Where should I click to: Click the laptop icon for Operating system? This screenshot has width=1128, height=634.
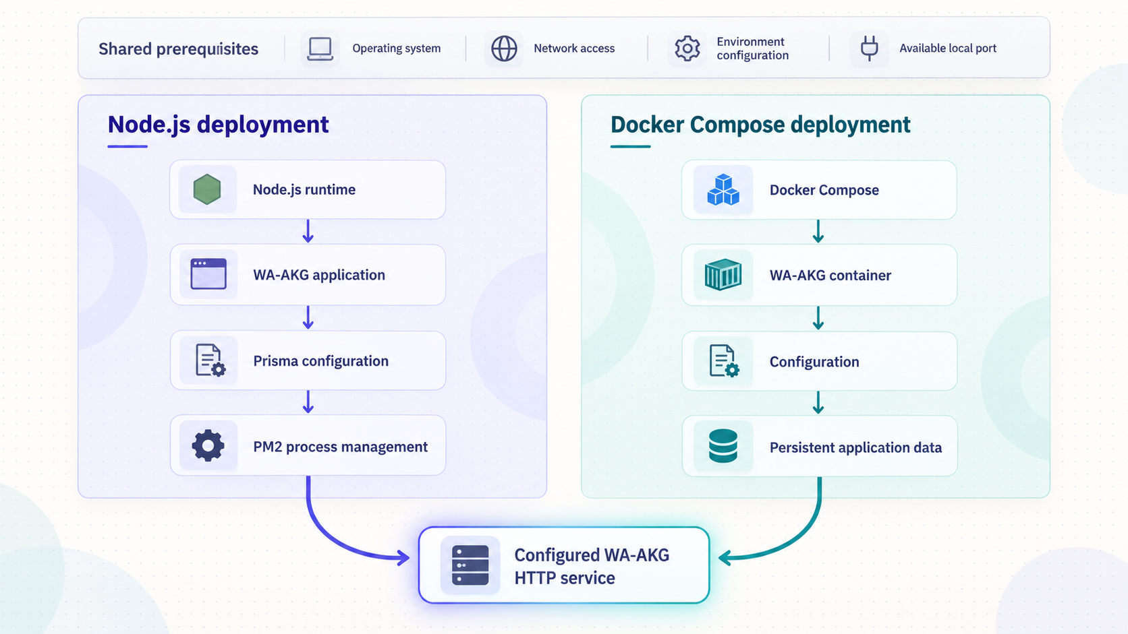click(320, 49)
